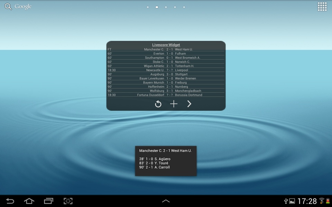Image resolution: width=332 pixels, height=207 pixels.
Task: Tap the Wi-Fi signal icon
Action: pos(321,201)
